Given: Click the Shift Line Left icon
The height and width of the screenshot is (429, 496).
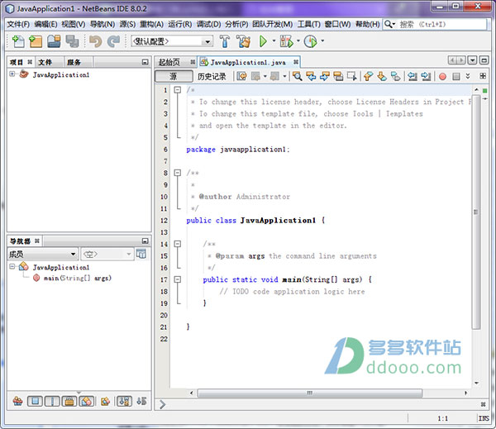Looking at the screenshot, I should (x=412, y=76).
